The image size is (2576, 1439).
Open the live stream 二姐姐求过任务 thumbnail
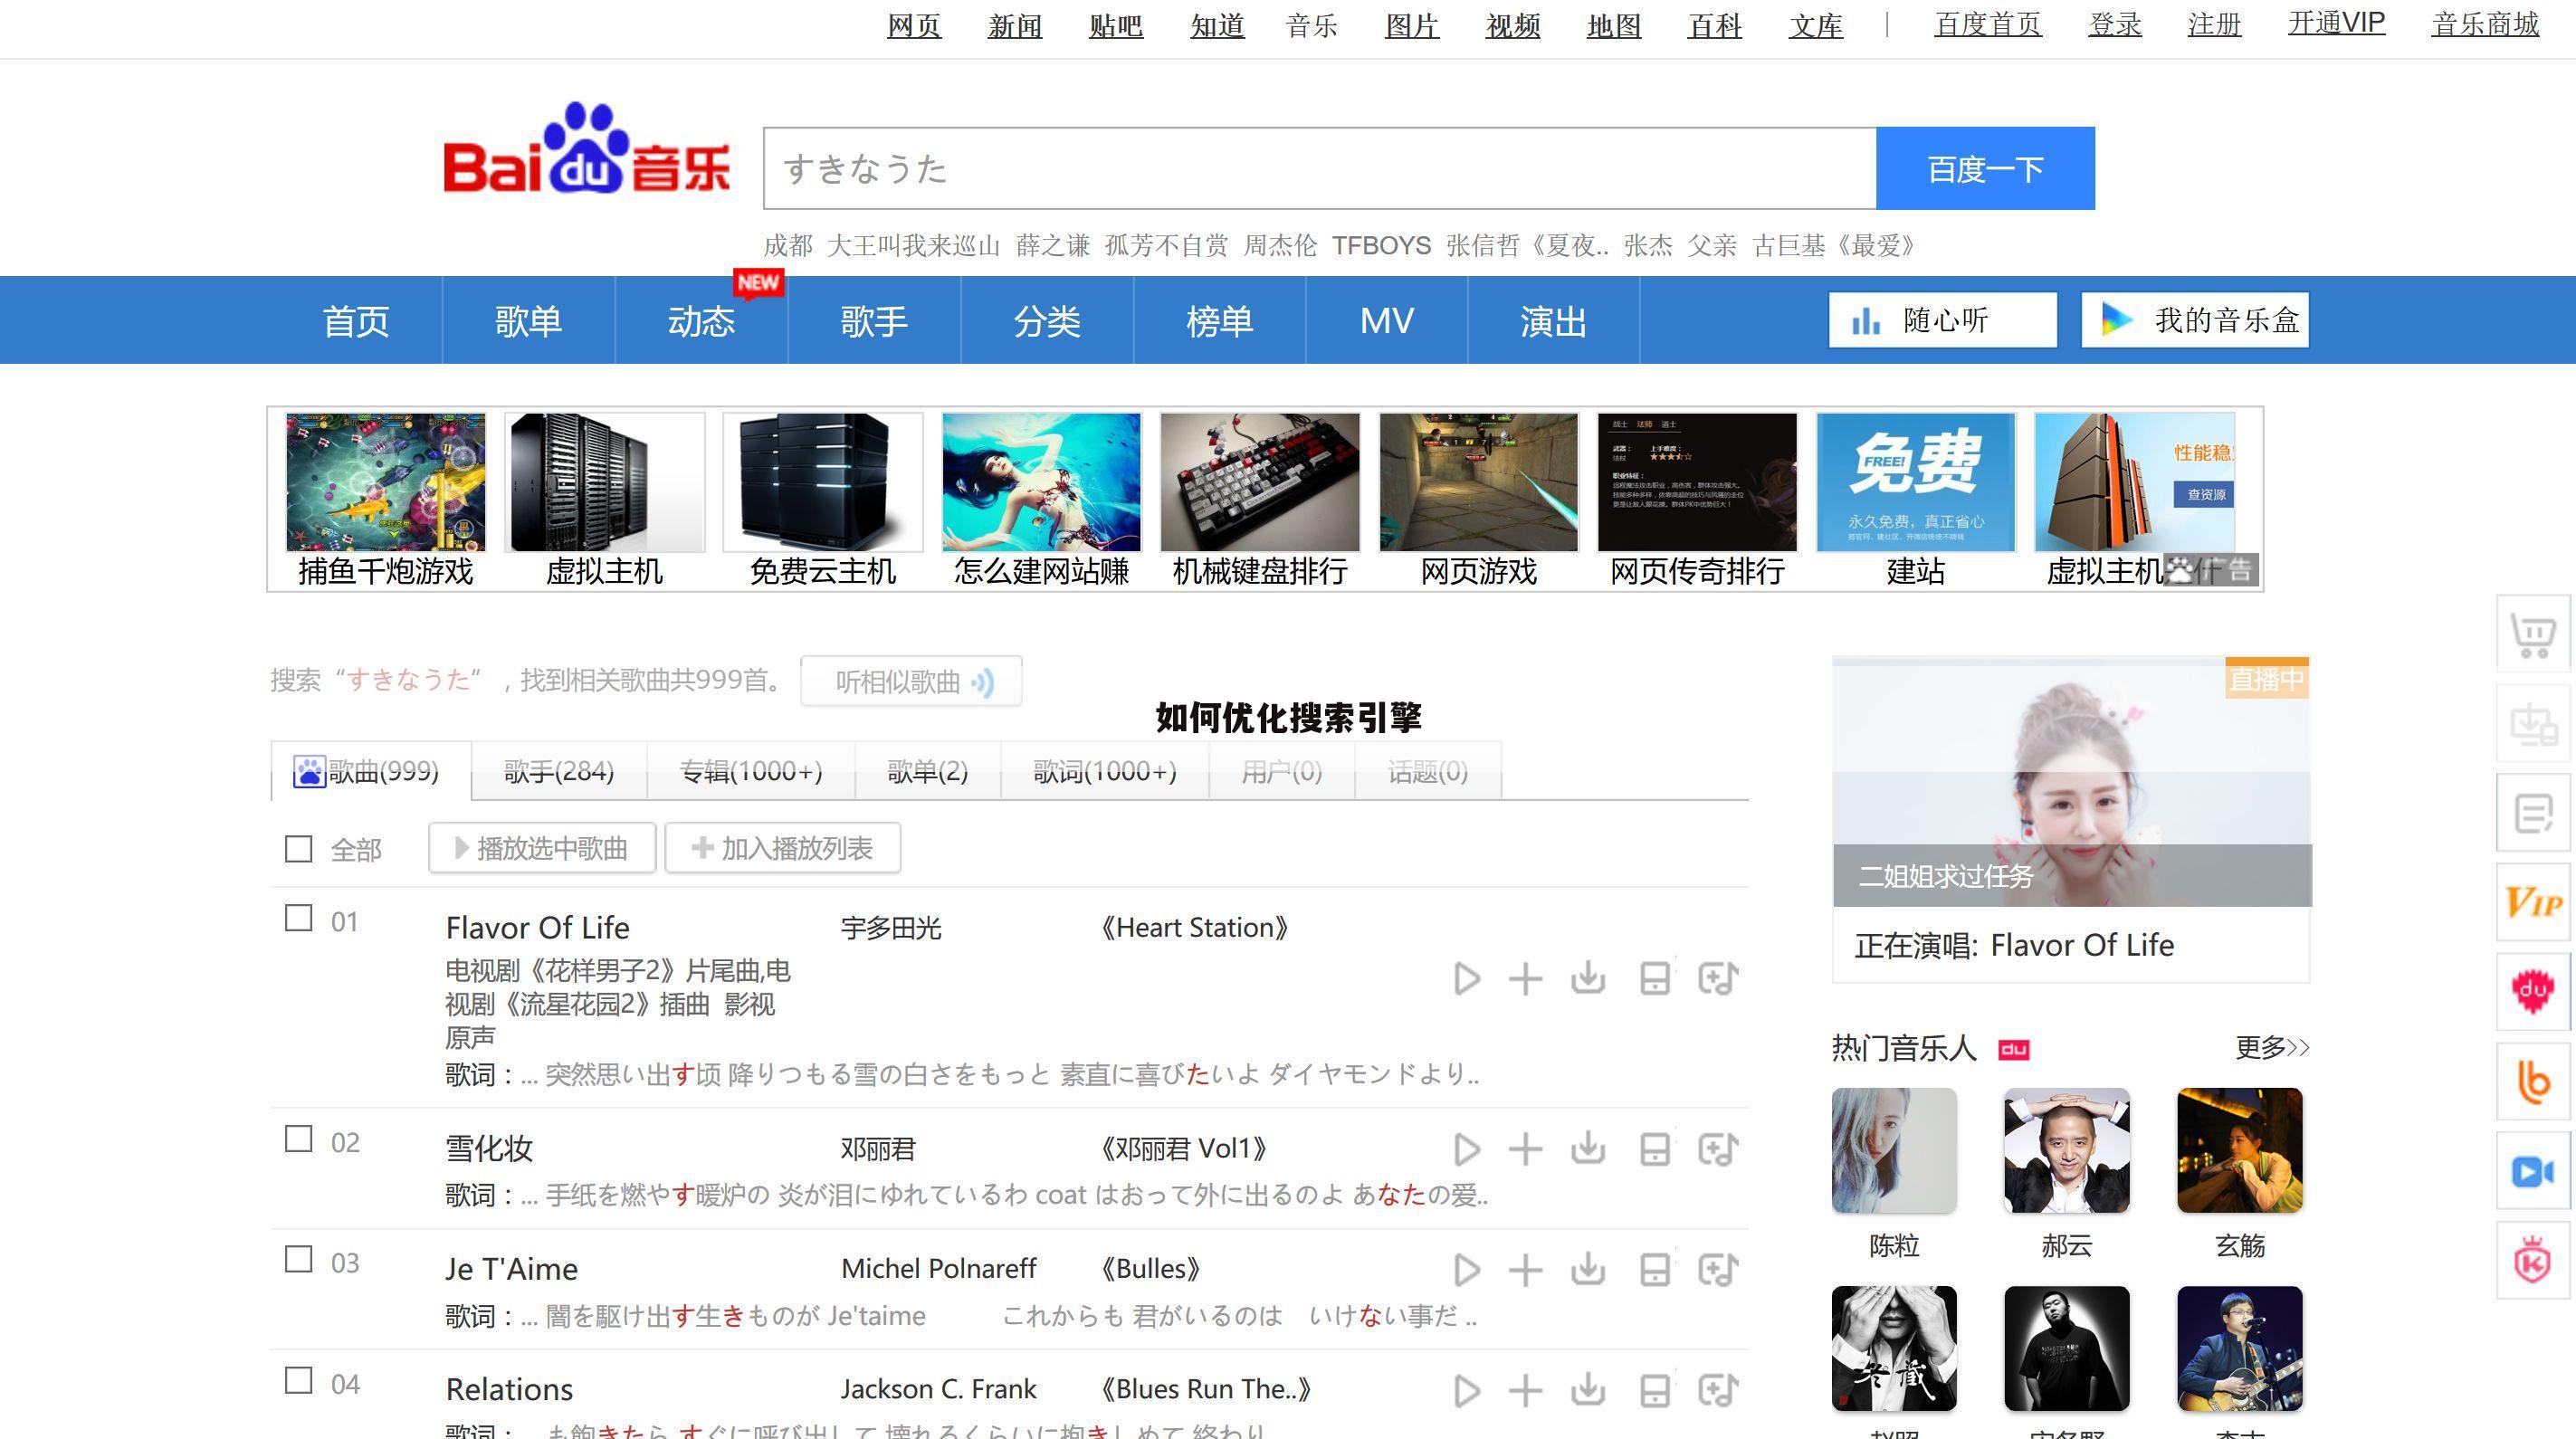click(2071, 782)
